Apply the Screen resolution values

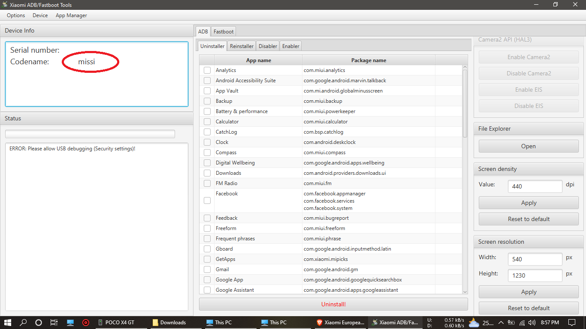pyautogui.click(x=529, y=292)
